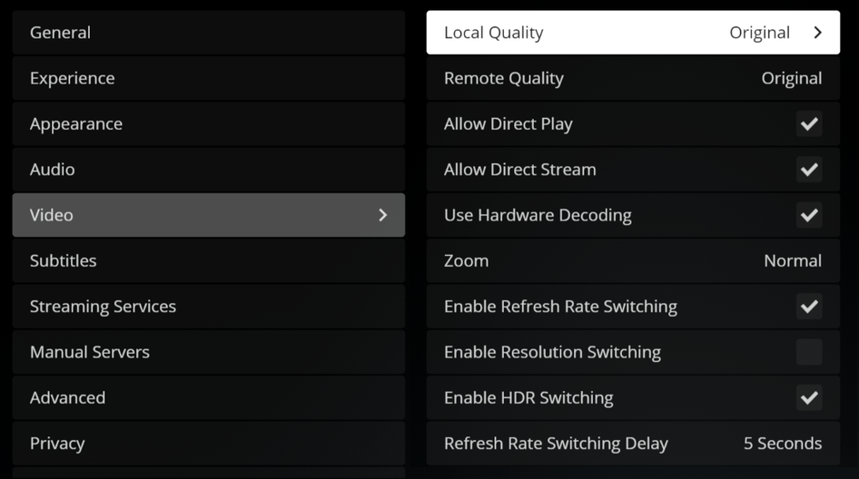Toggle the Allow Direct Stream checkbox
The image size is (859, 479).
click(808, 170)
